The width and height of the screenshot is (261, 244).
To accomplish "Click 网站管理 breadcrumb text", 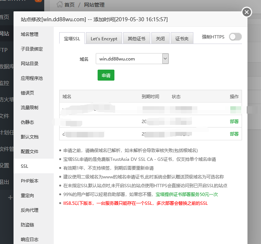I will coord(94,5).
